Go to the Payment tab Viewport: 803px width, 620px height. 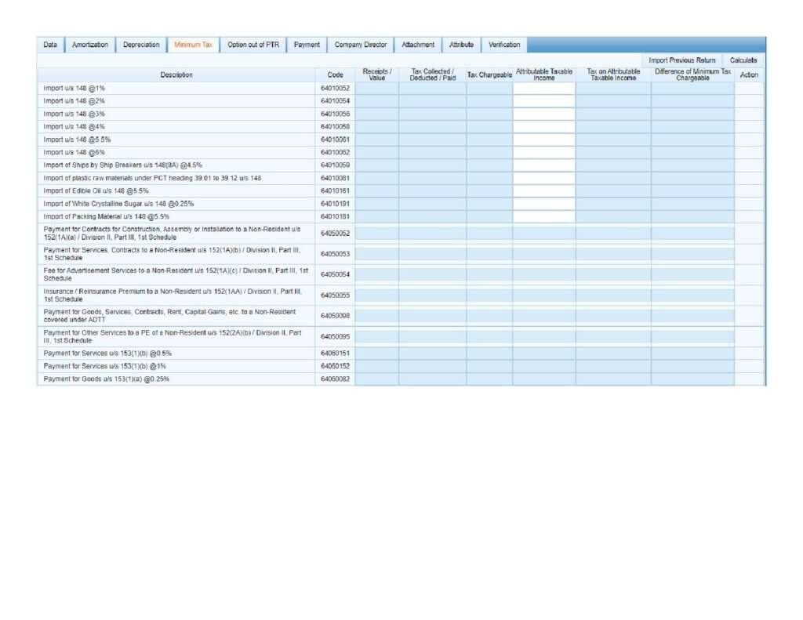307,45
